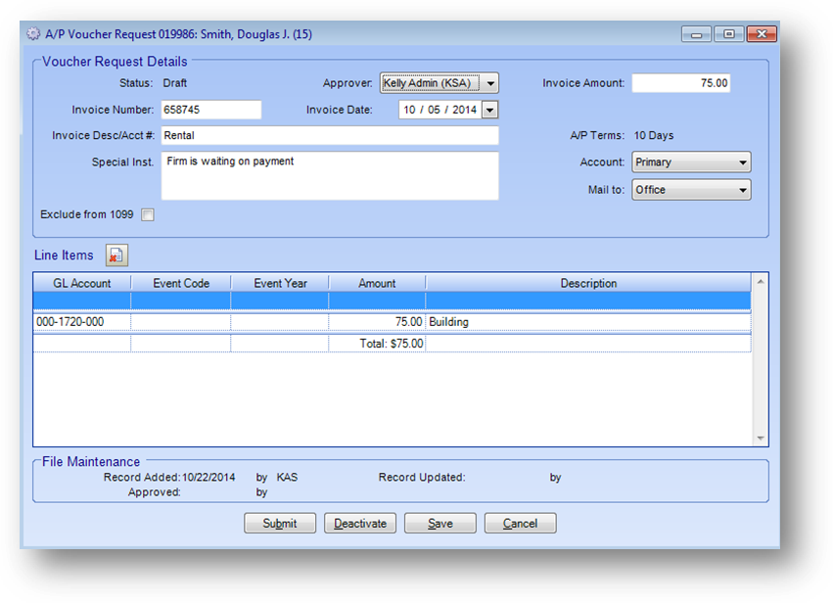833x603 pixels.
Task: Open the Approver dropdown
Action: 490,83
